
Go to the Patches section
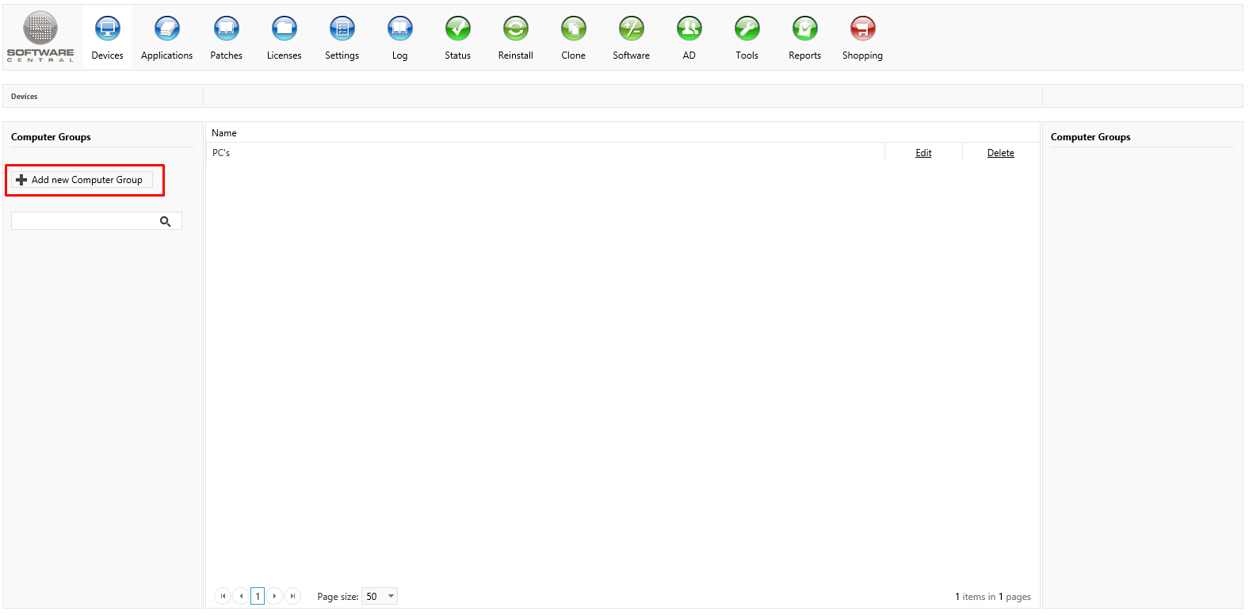click(x=227, y=29)
